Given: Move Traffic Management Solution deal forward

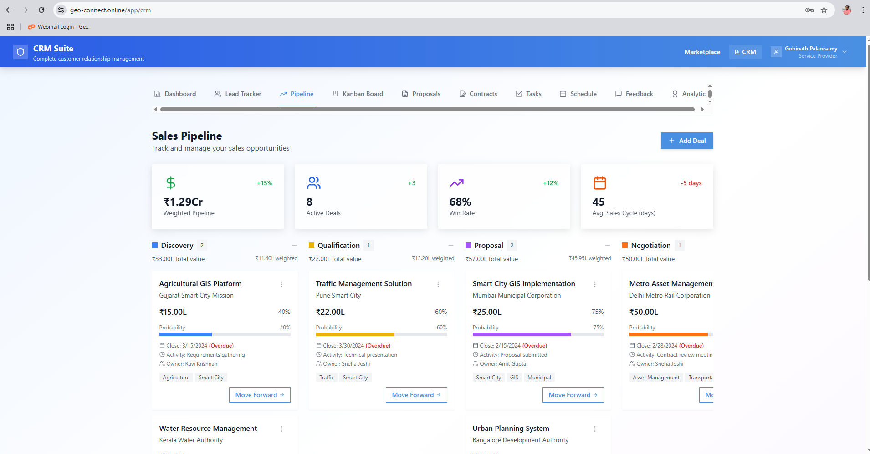Looking at the screenshot, I should (x=416, y=395).
